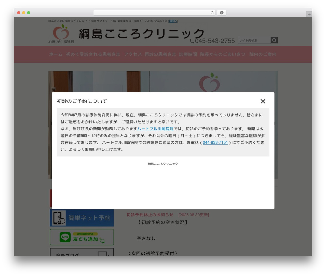Click the phone handset icon beside 045-543-2755
This screenshot has height=276, width=326.
(x=192, y=41)
